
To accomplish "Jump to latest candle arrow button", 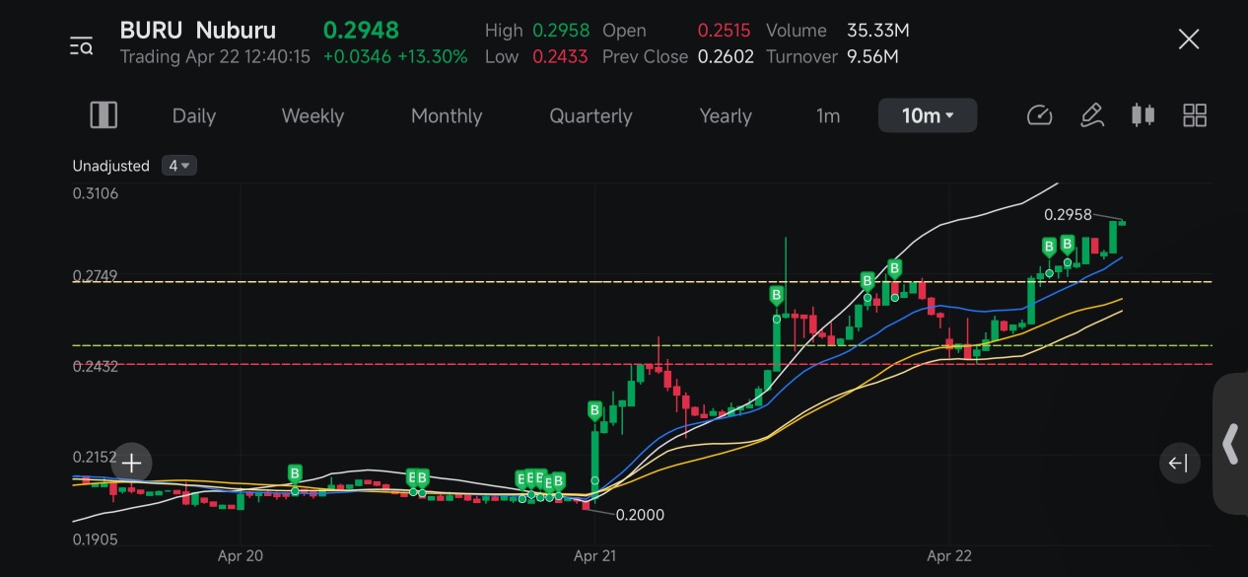I will (1179, 463).
